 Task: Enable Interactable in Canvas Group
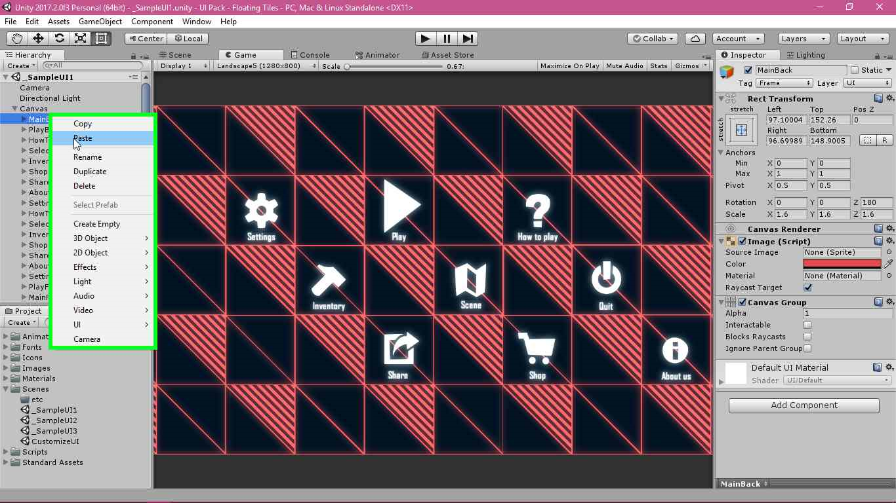[807, 325]
